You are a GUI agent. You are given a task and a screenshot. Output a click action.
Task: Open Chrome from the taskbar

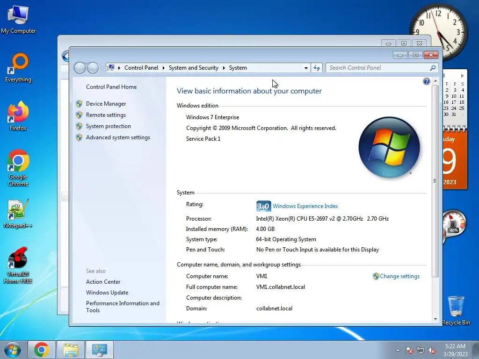coord(42,350)
